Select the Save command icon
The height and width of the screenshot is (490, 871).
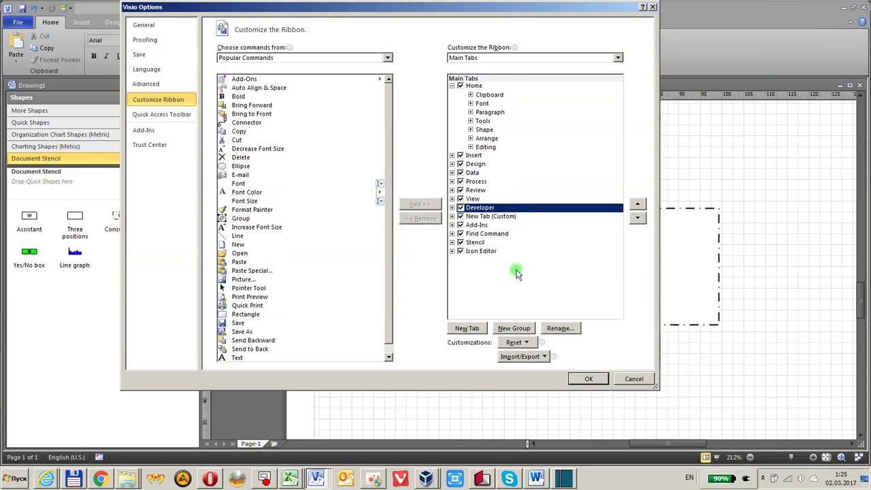(222, 323)
